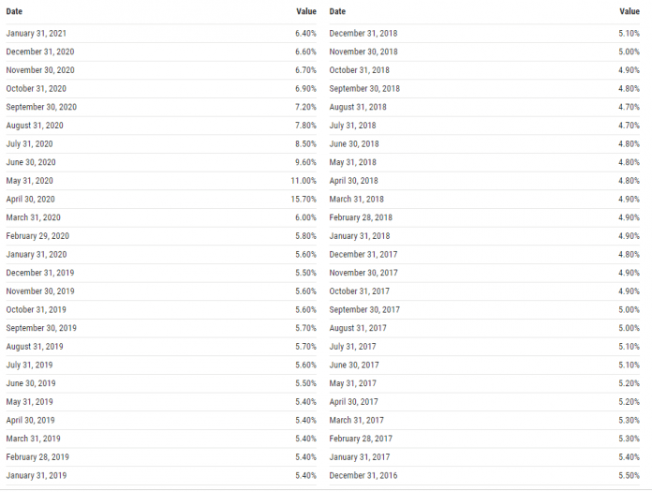The width and height of the screenshot is (652, 492).
Task: Select the April 30, 2017 date entry
Action: point(353,402)
